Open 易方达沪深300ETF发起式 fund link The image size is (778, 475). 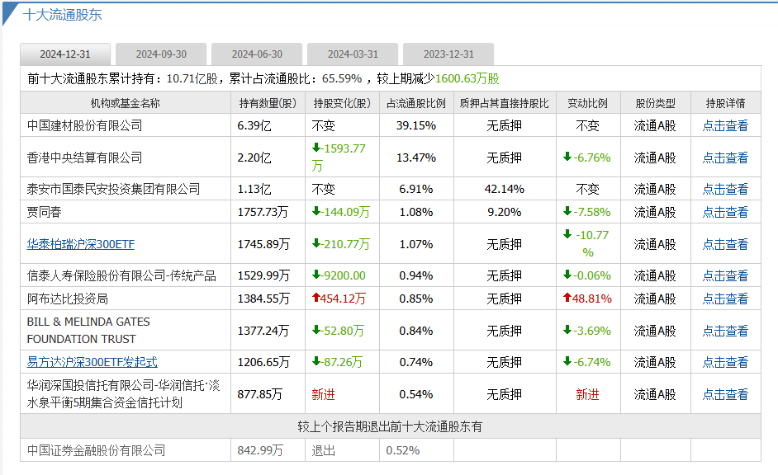93,362
